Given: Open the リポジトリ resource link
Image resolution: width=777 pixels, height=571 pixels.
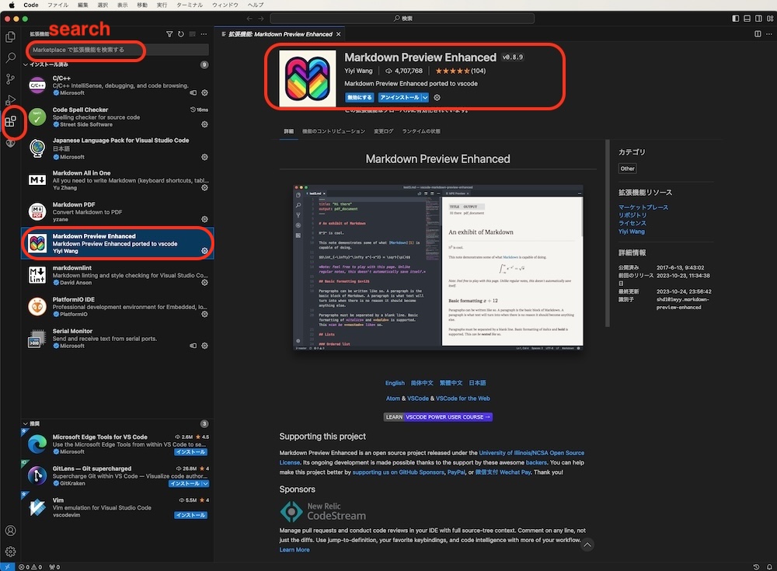Looking at the screenshot, I should pyautogui.click(x=632, y=215).
